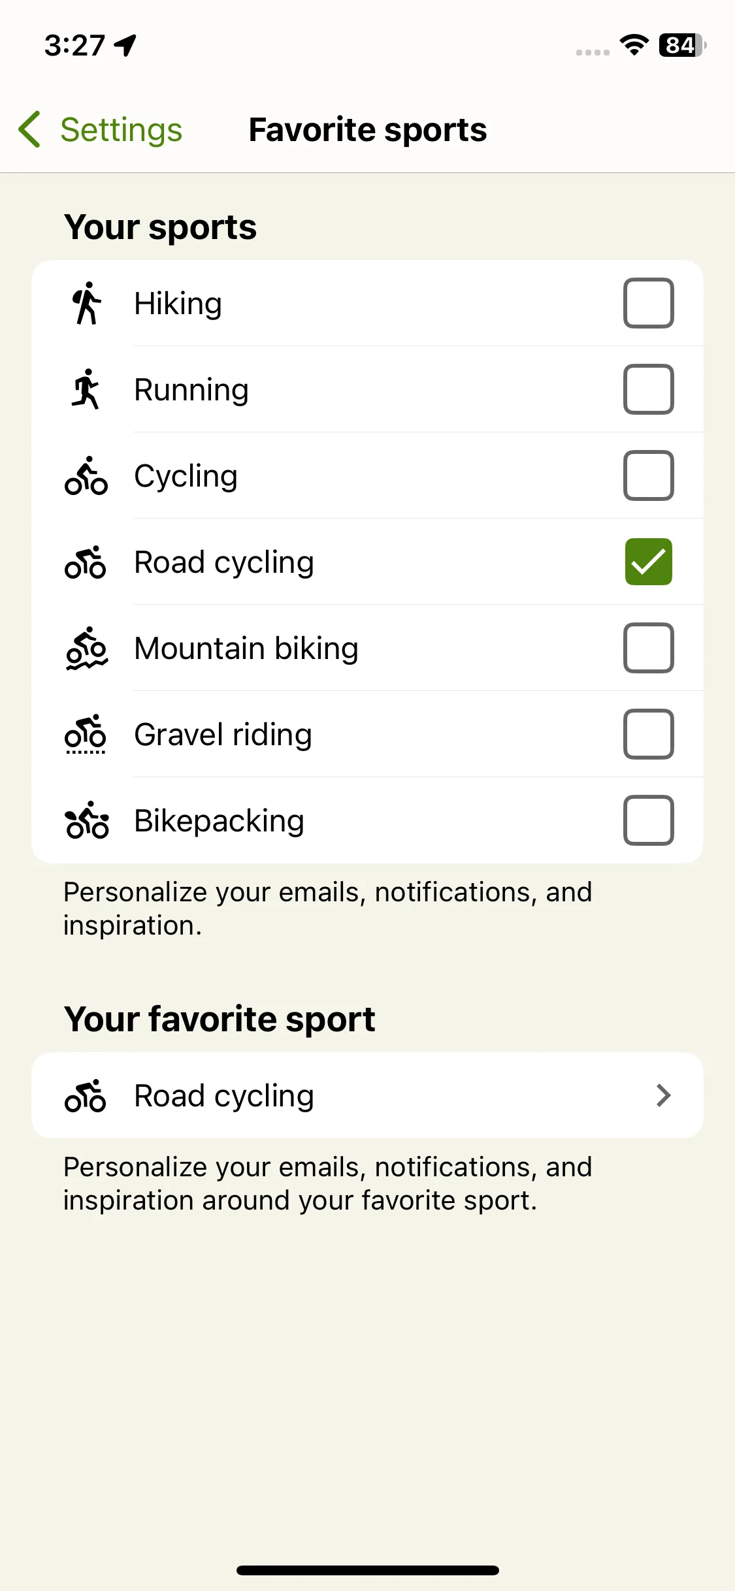Tap the green back chevron icon
735x1591 pixels.
[30, 129]
